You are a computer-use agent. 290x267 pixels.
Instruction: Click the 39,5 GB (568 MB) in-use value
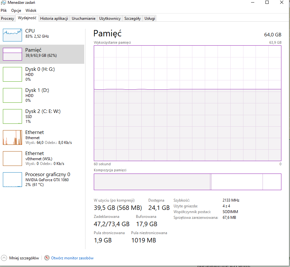click(x=118, y=208)
